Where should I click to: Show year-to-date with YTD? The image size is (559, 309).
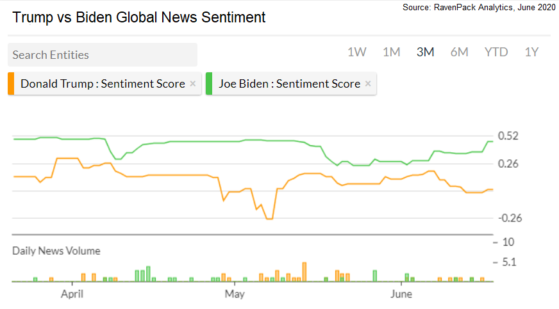coord(496,52)
